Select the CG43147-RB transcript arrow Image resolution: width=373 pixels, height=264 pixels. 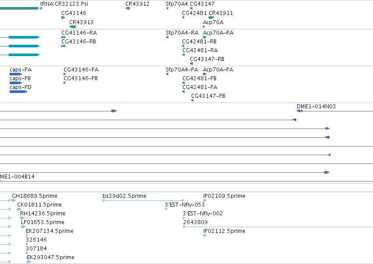click(191, 64)
